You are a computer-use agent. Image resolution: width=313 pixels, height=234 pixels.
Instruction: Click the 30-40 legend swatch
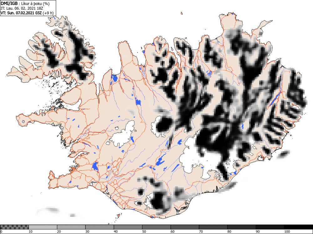pos(100,227)
